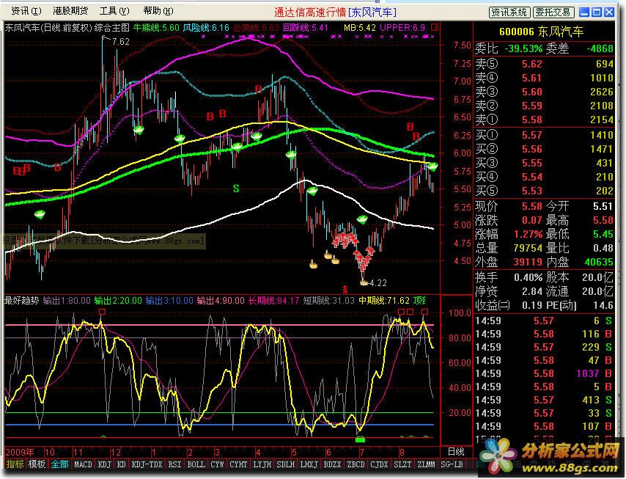Click the hand icon beside the 4.22 low
Viewport: 626px width, 479px height.
(x=364, y=282)
